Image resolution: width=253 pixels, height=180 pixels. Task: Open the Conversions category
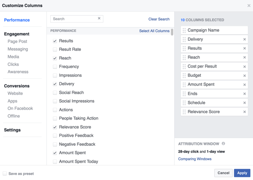click(17, 86)
